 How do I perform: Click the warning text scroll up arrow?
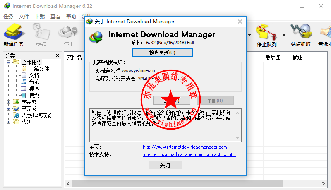tap(237, 113)
